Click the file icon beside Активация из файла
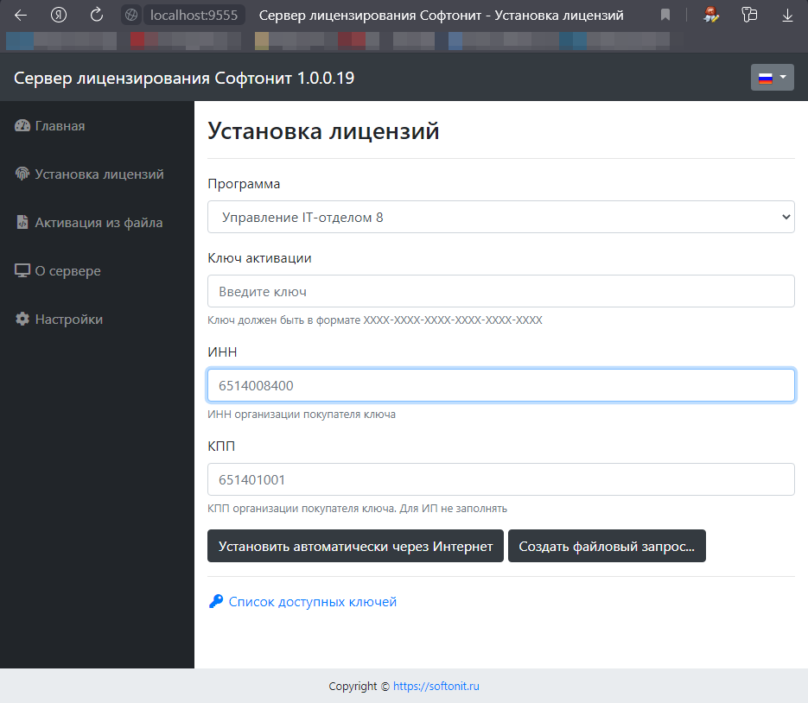The width and height of the screenshot is (808, 703). pyautogui.click(x=22, y=222)
